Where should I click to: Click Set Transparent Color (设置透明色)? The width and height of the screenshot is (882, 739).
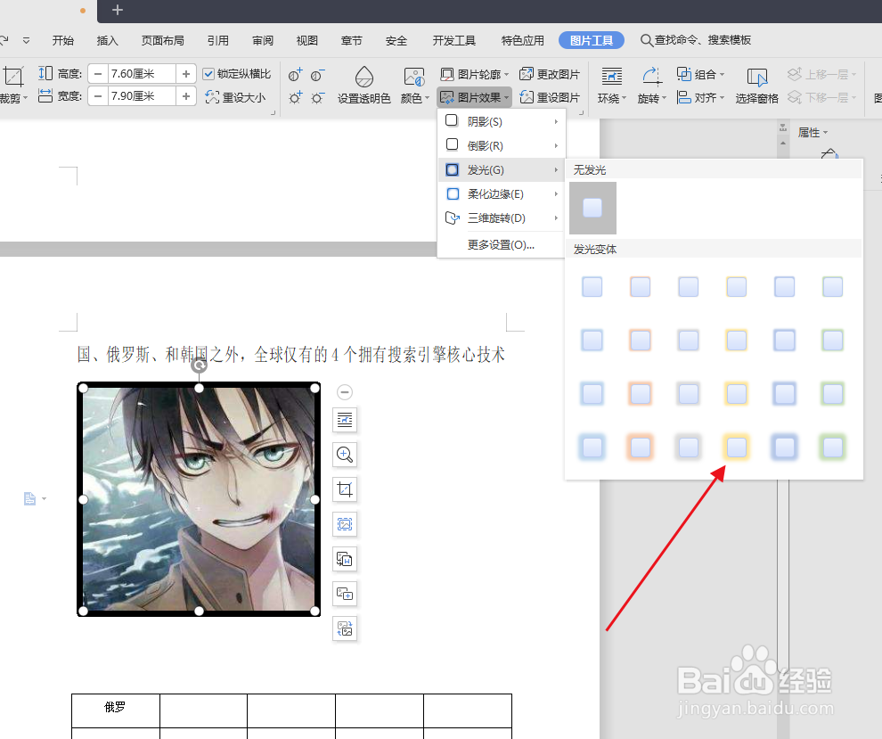point(364,85)
